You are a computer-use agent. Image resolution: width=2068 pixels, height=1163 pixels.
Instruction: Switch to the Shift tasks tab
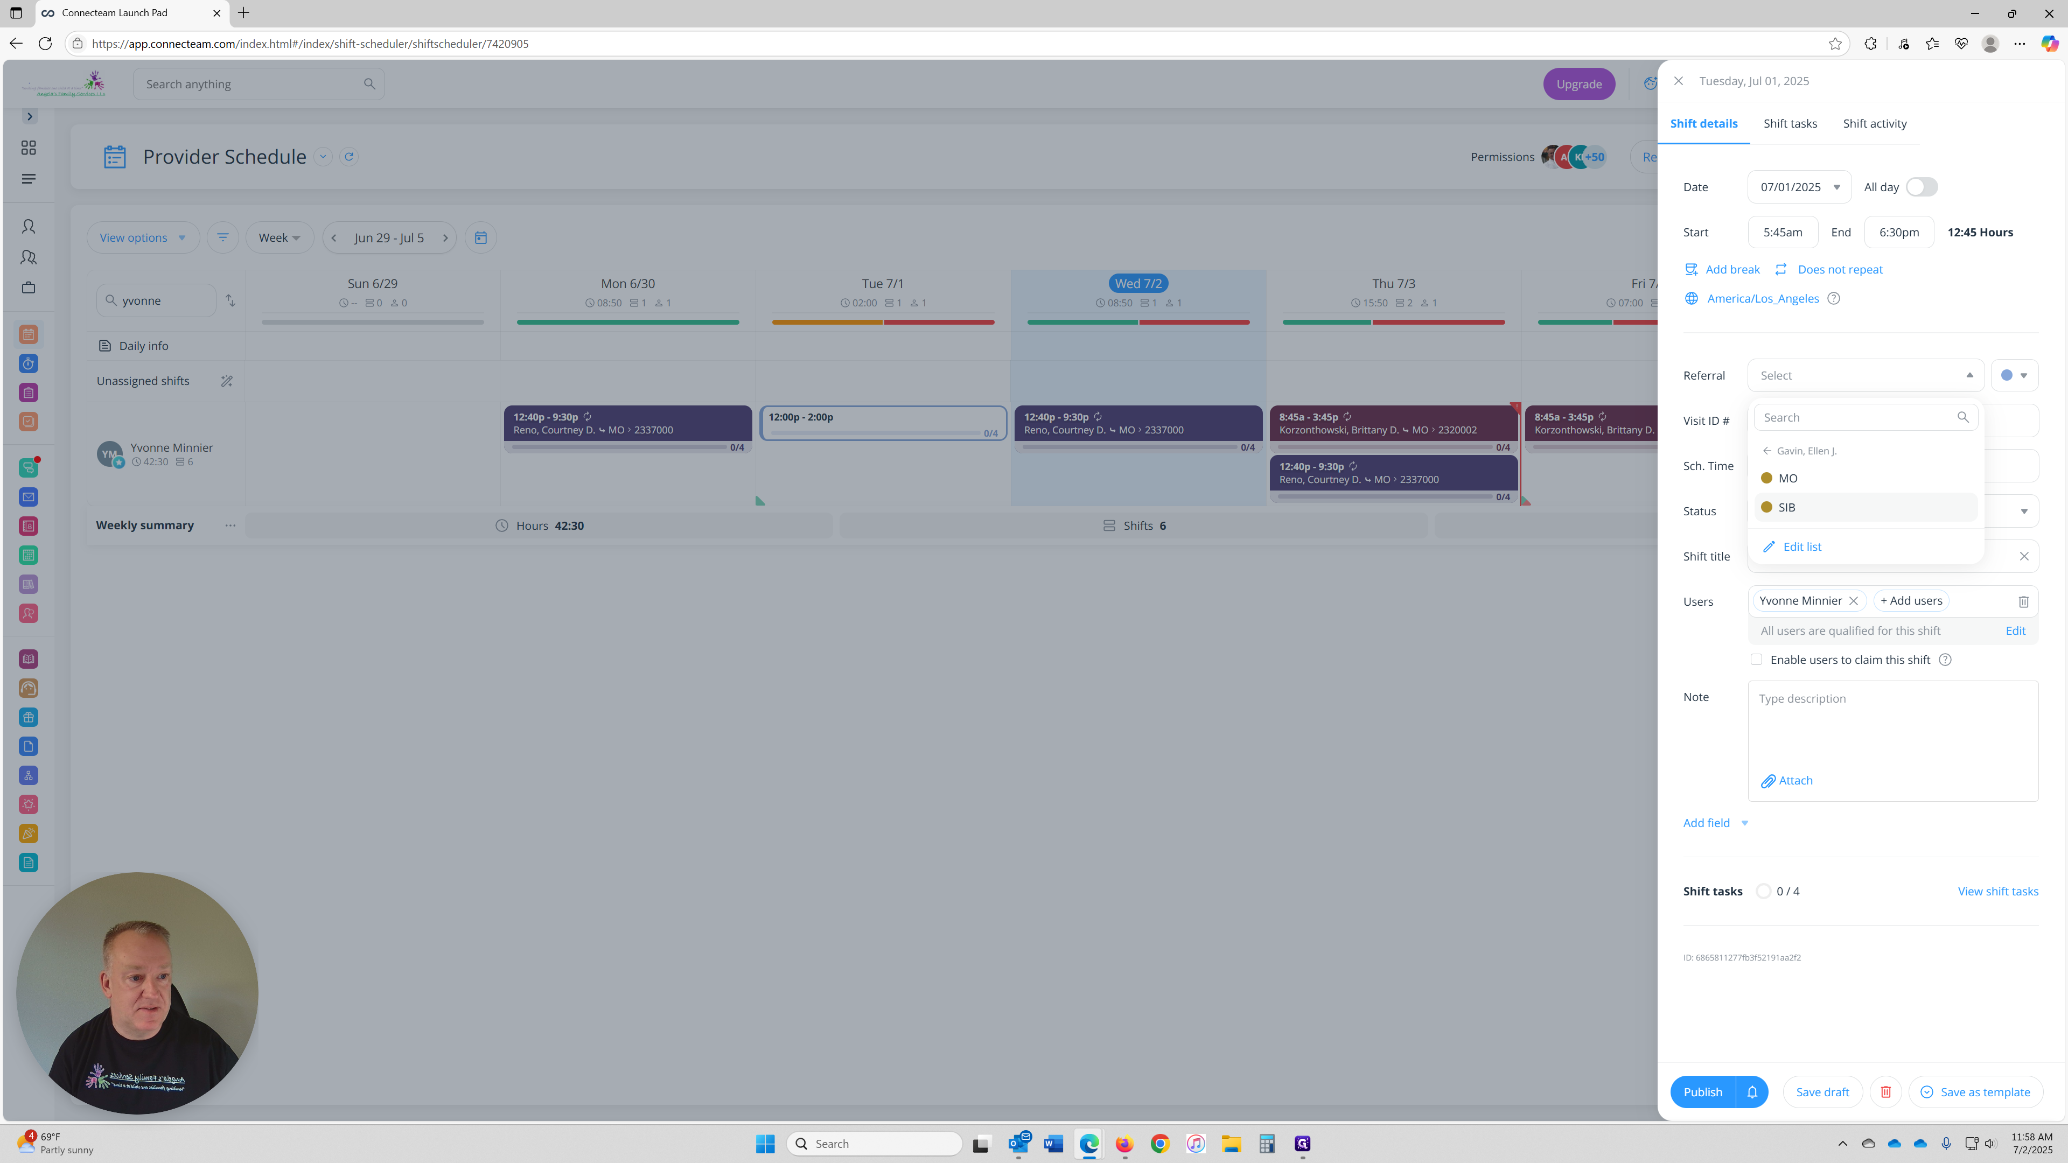point(1790,124)
